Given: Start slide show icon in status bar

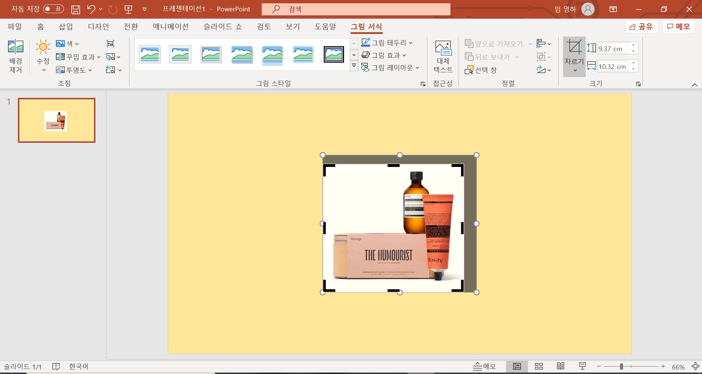Looking at the screenshot, I should (582, 366).
